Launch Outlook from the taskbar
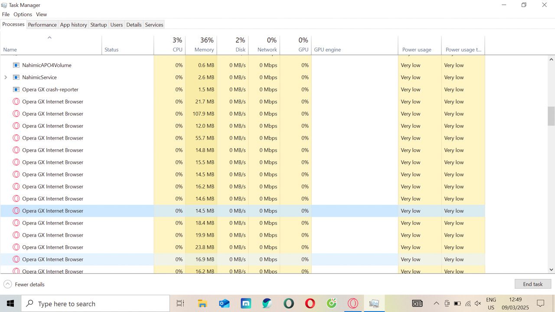Screen dimensions: 555x312 [224, 303]
